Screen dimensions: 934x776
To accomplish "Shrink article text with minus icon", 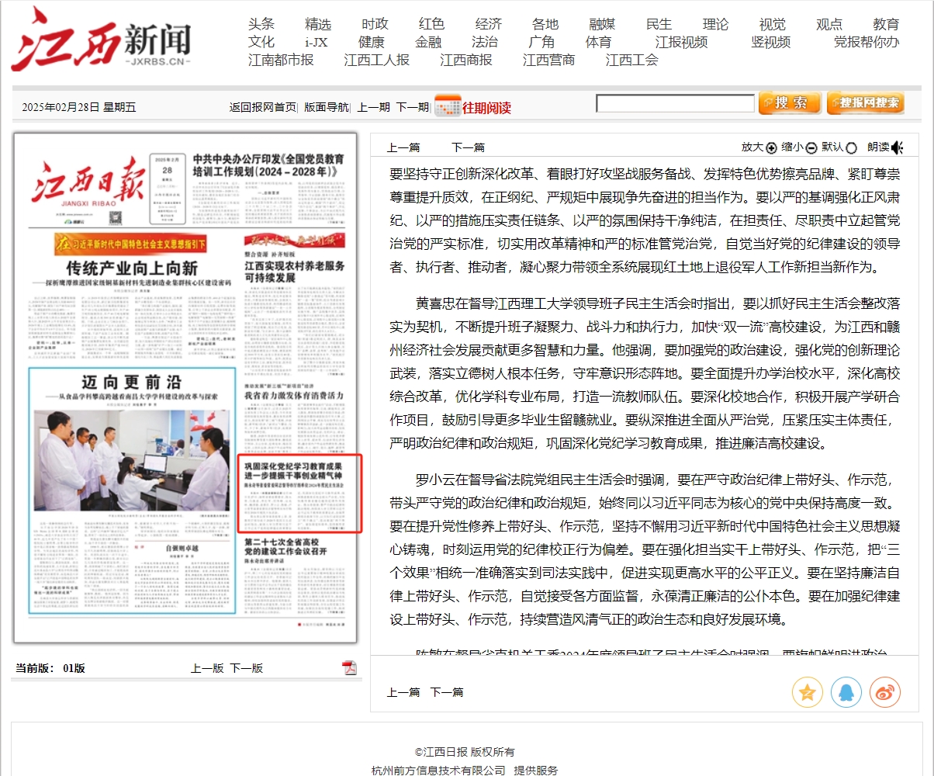I will click(x=811, y=148).
